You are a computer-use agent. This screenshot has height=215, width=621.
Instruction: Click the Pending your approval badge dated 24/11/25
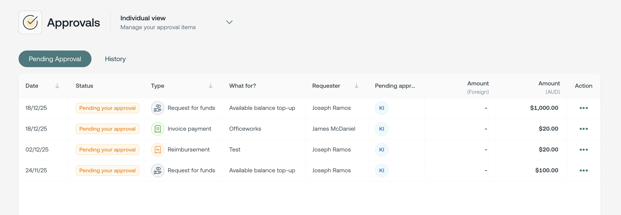[107, 170]
